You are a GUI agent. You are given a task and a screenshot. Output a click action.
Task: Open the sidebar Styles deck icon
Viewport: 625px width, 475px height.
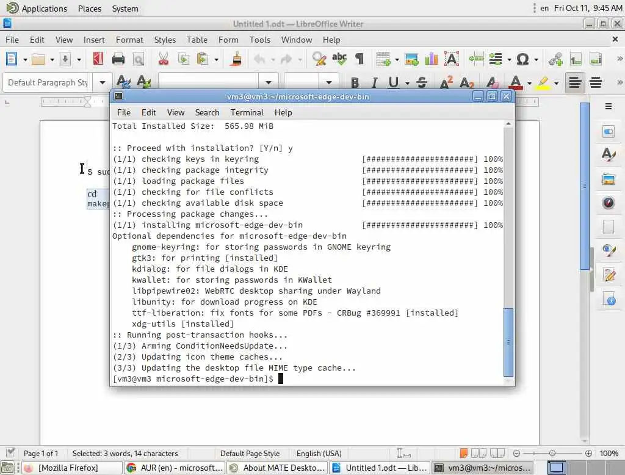click(609, 154)
